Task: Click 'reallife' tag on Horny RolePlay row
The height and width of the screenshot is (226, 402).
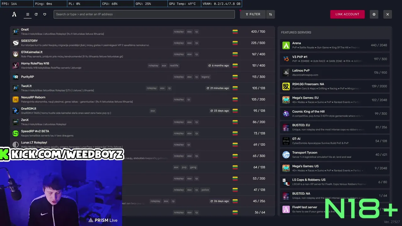Action: pyautogui.click(x=174, y=66)
